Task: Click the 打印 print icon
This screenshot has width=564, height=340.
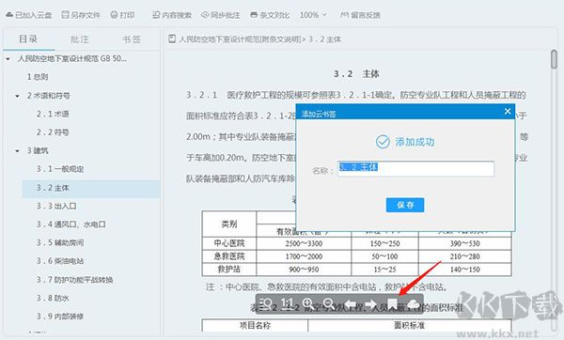Action: [122, 15]
